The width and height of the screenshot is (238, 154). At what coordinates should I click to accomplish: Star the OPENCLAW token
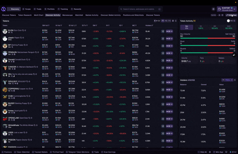tap(32, 118)
